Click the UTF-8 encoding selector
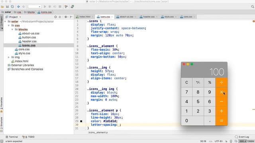 (x=219, y=141)
